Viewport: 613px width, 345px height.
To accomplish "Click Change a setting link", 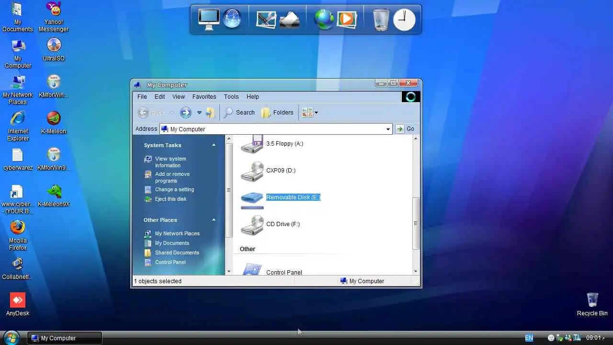I will tap(169, 189).
